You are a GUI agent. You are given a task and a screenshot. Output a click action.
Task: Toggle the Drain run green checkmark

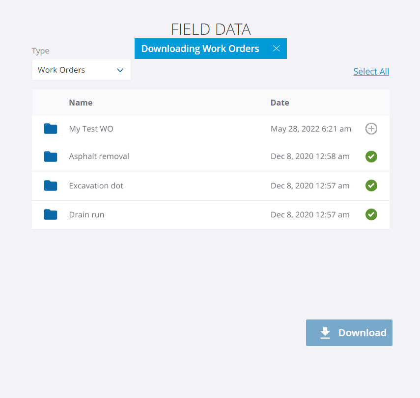tap(371, 214)
